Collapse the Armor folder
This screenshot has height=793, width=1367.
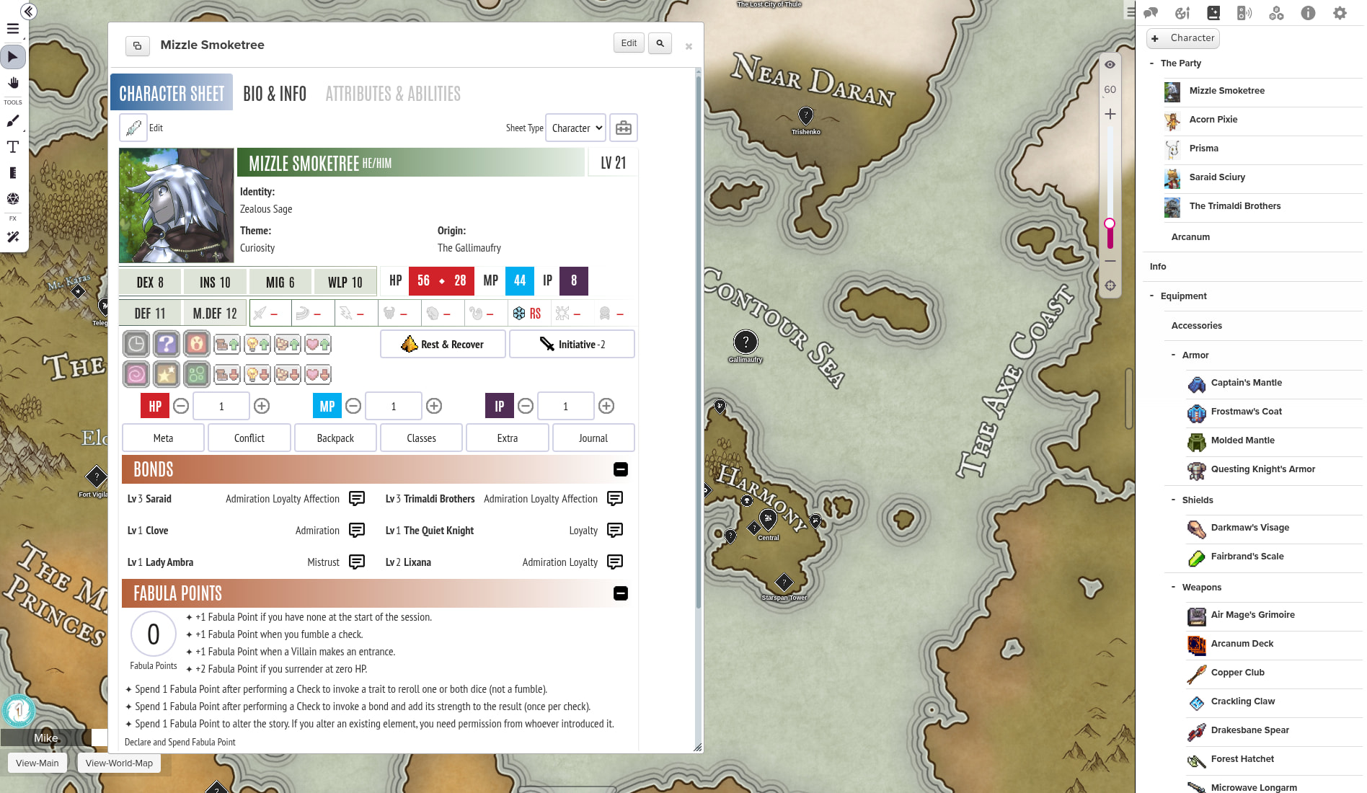pos(1173,355)
